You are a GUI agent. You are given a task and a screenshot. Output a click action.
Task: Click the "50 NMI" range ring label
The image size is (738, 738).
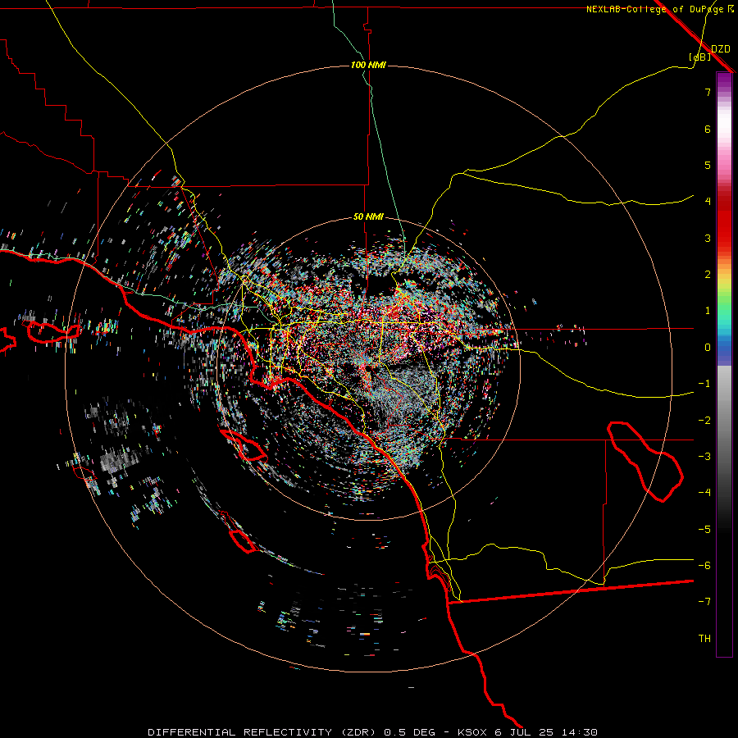coord(368,216)
